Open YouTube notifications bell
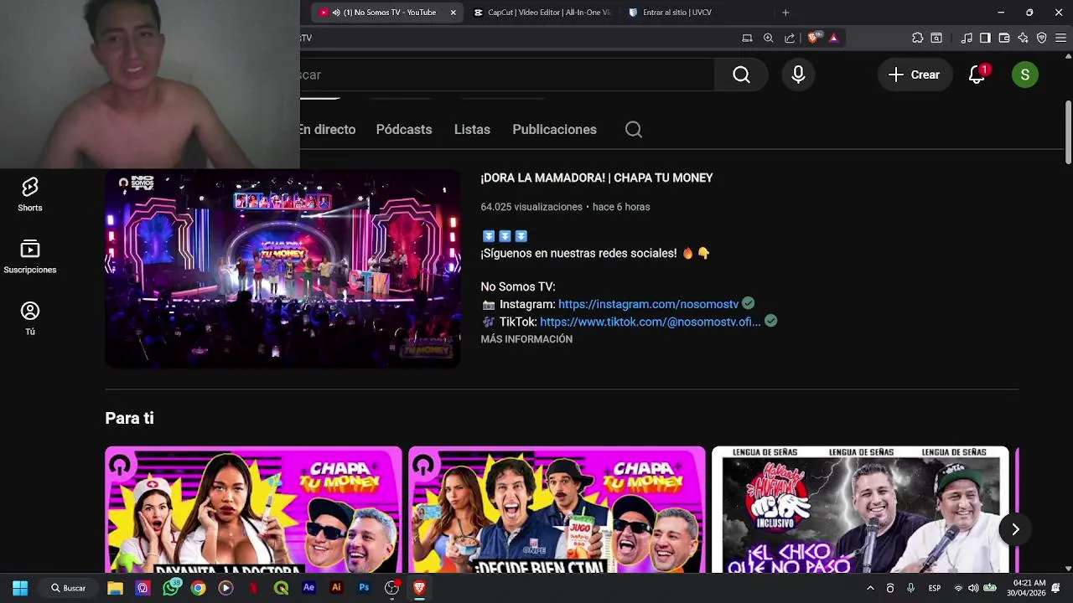The width and height of the screenshot is (1073, 603). (977, 75)
